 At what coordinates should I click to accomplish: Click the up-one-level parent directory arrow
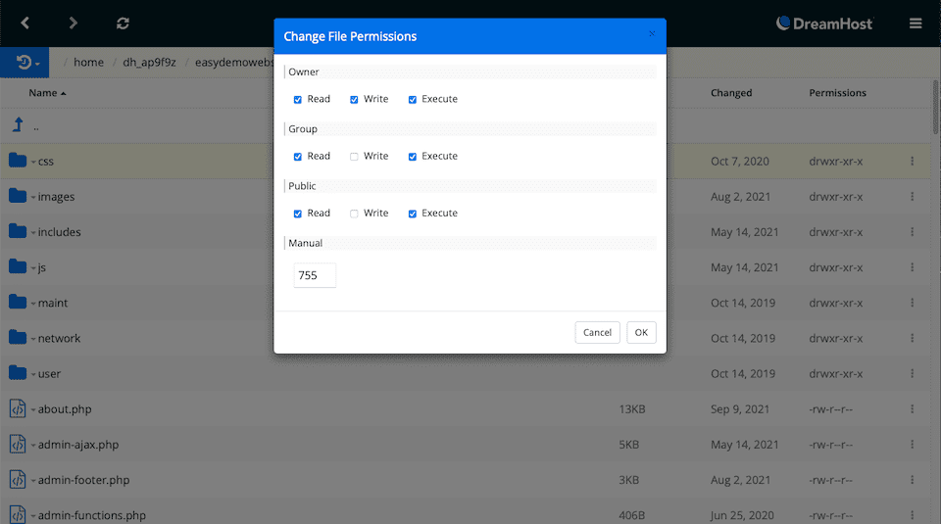pyautogui.click(x=18, y=125)
